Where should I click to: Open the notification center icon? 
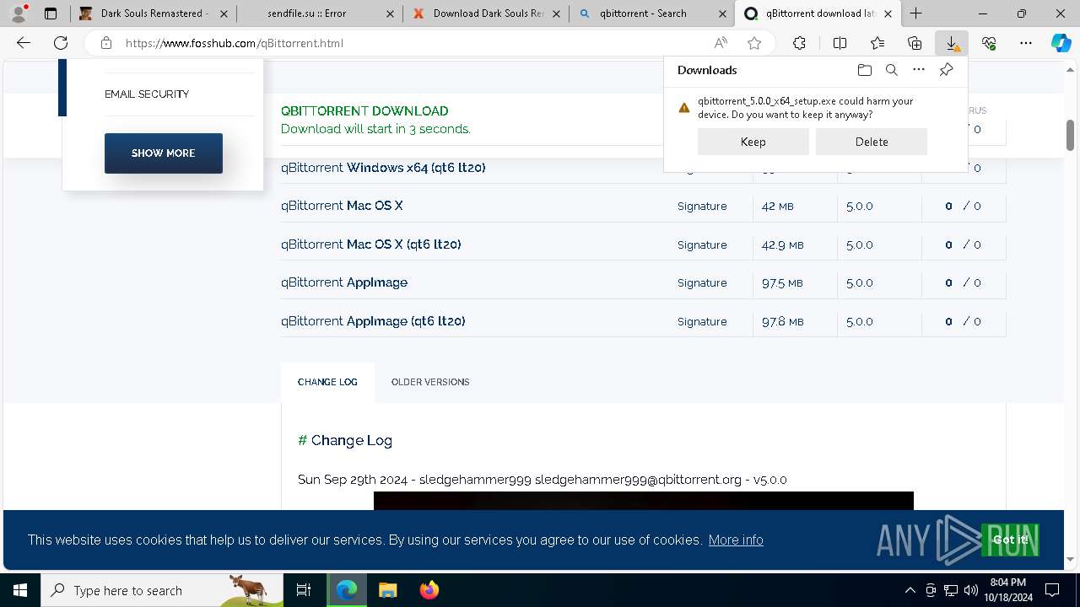tap(1052, 590)
